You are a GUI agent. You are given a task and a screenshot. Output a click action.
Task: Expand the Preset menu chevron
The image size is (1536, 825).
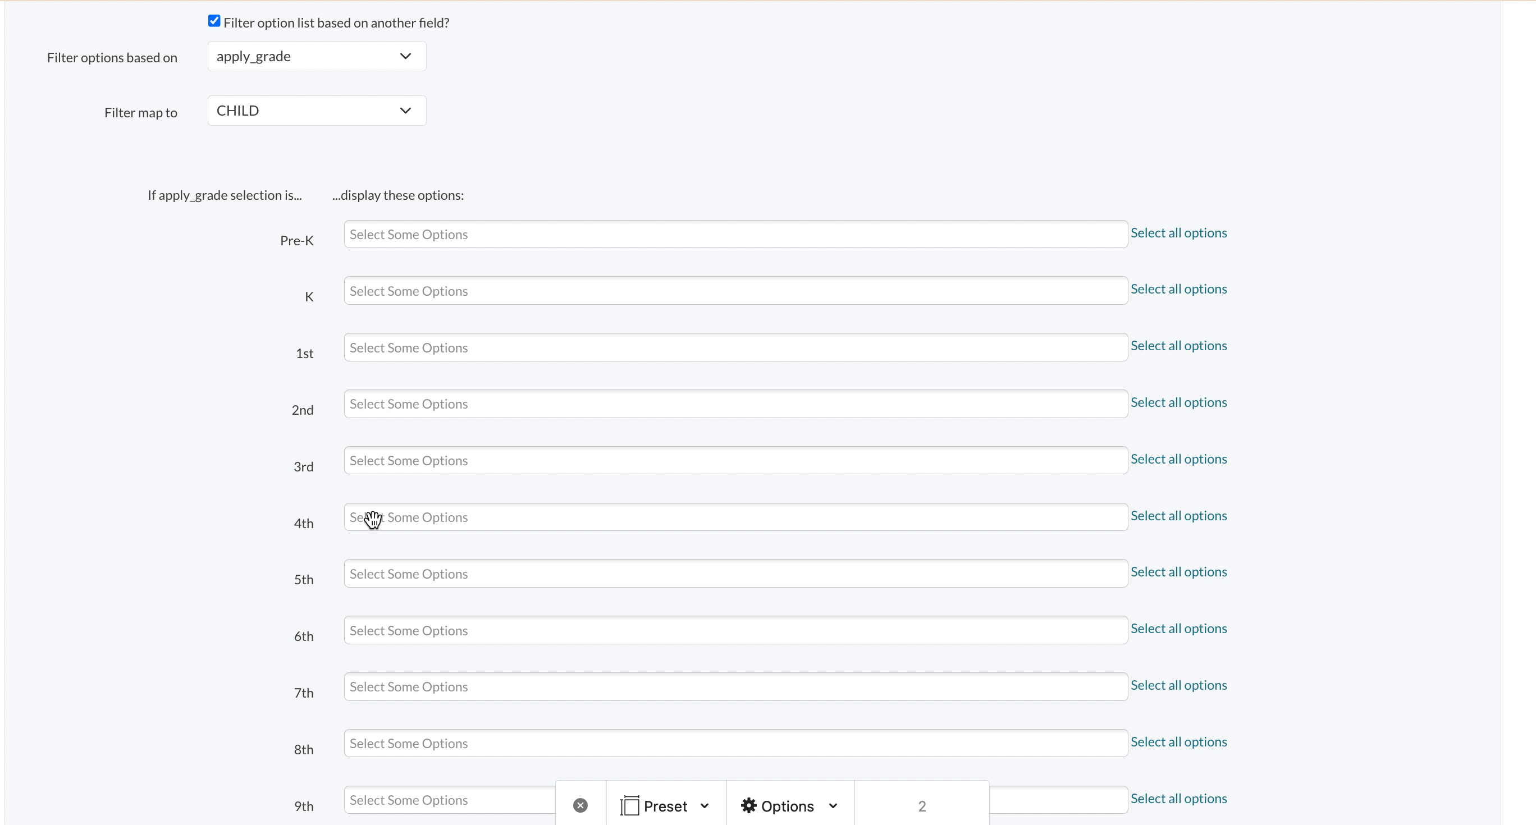(705, 805)
